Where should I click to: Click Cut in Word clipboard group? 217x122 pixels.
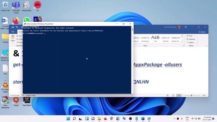pyautogui.click(x=19, y=36)
